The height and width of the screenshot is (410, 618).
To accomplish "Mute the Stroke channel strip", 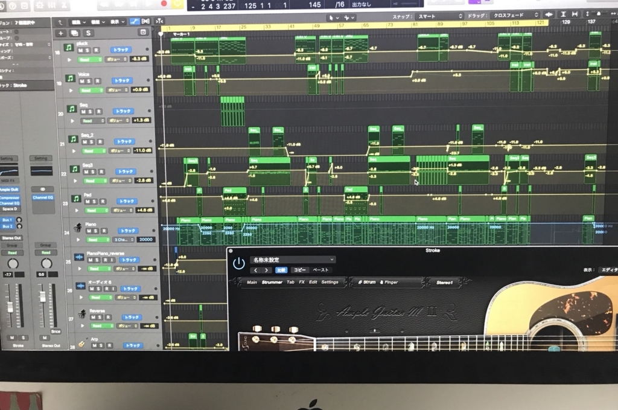I will (x=12, y=338).
